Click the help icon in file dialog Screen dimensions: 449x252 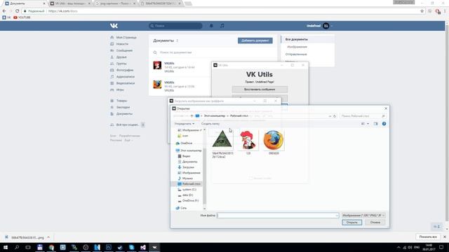click(384, 124)
